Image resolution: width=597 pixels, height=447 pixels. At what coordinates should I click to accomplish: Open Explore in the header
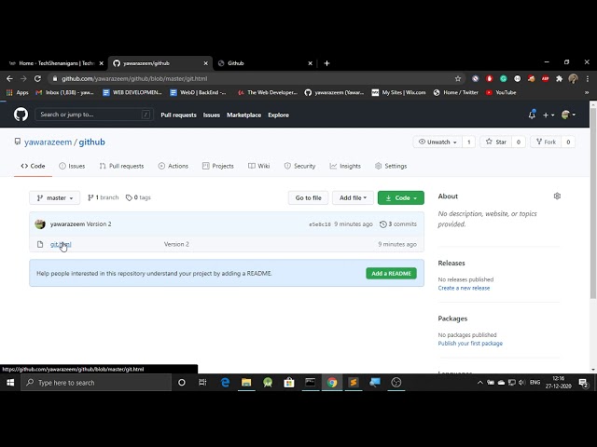coord(278,115)
